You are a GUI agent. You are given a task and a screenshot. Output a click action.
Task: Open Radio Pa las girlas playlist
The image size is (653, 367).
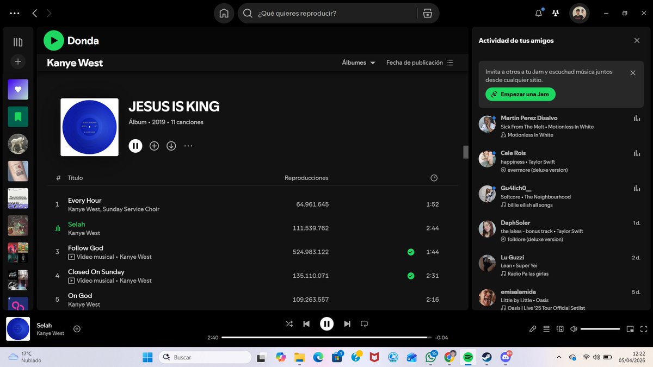(528, 274)
